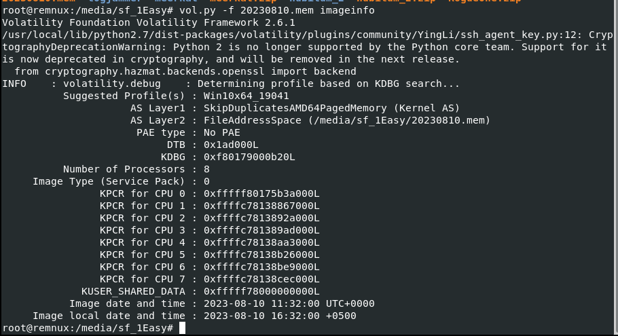Click the volatility.debug INFO line
Viewport: 618px width, 336px height.
point(231,83)
